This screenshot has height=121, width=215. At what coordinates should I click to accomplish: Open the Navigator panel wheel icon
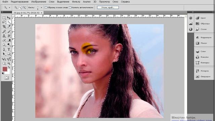coord(190,18)
